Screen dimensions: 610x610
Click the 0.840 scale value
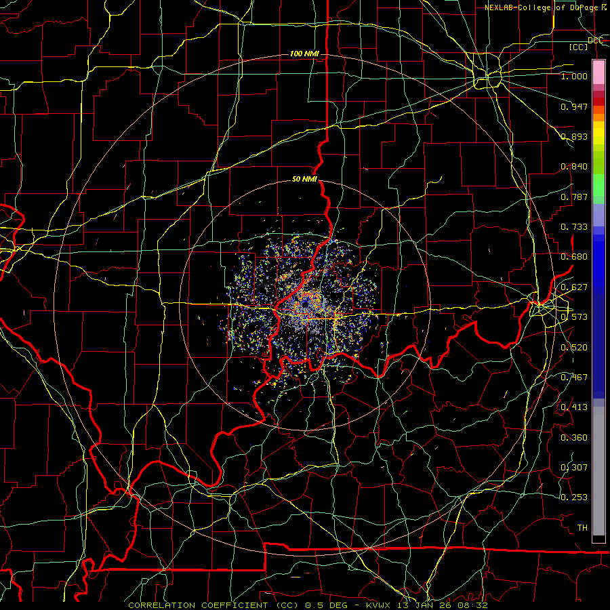574,167
